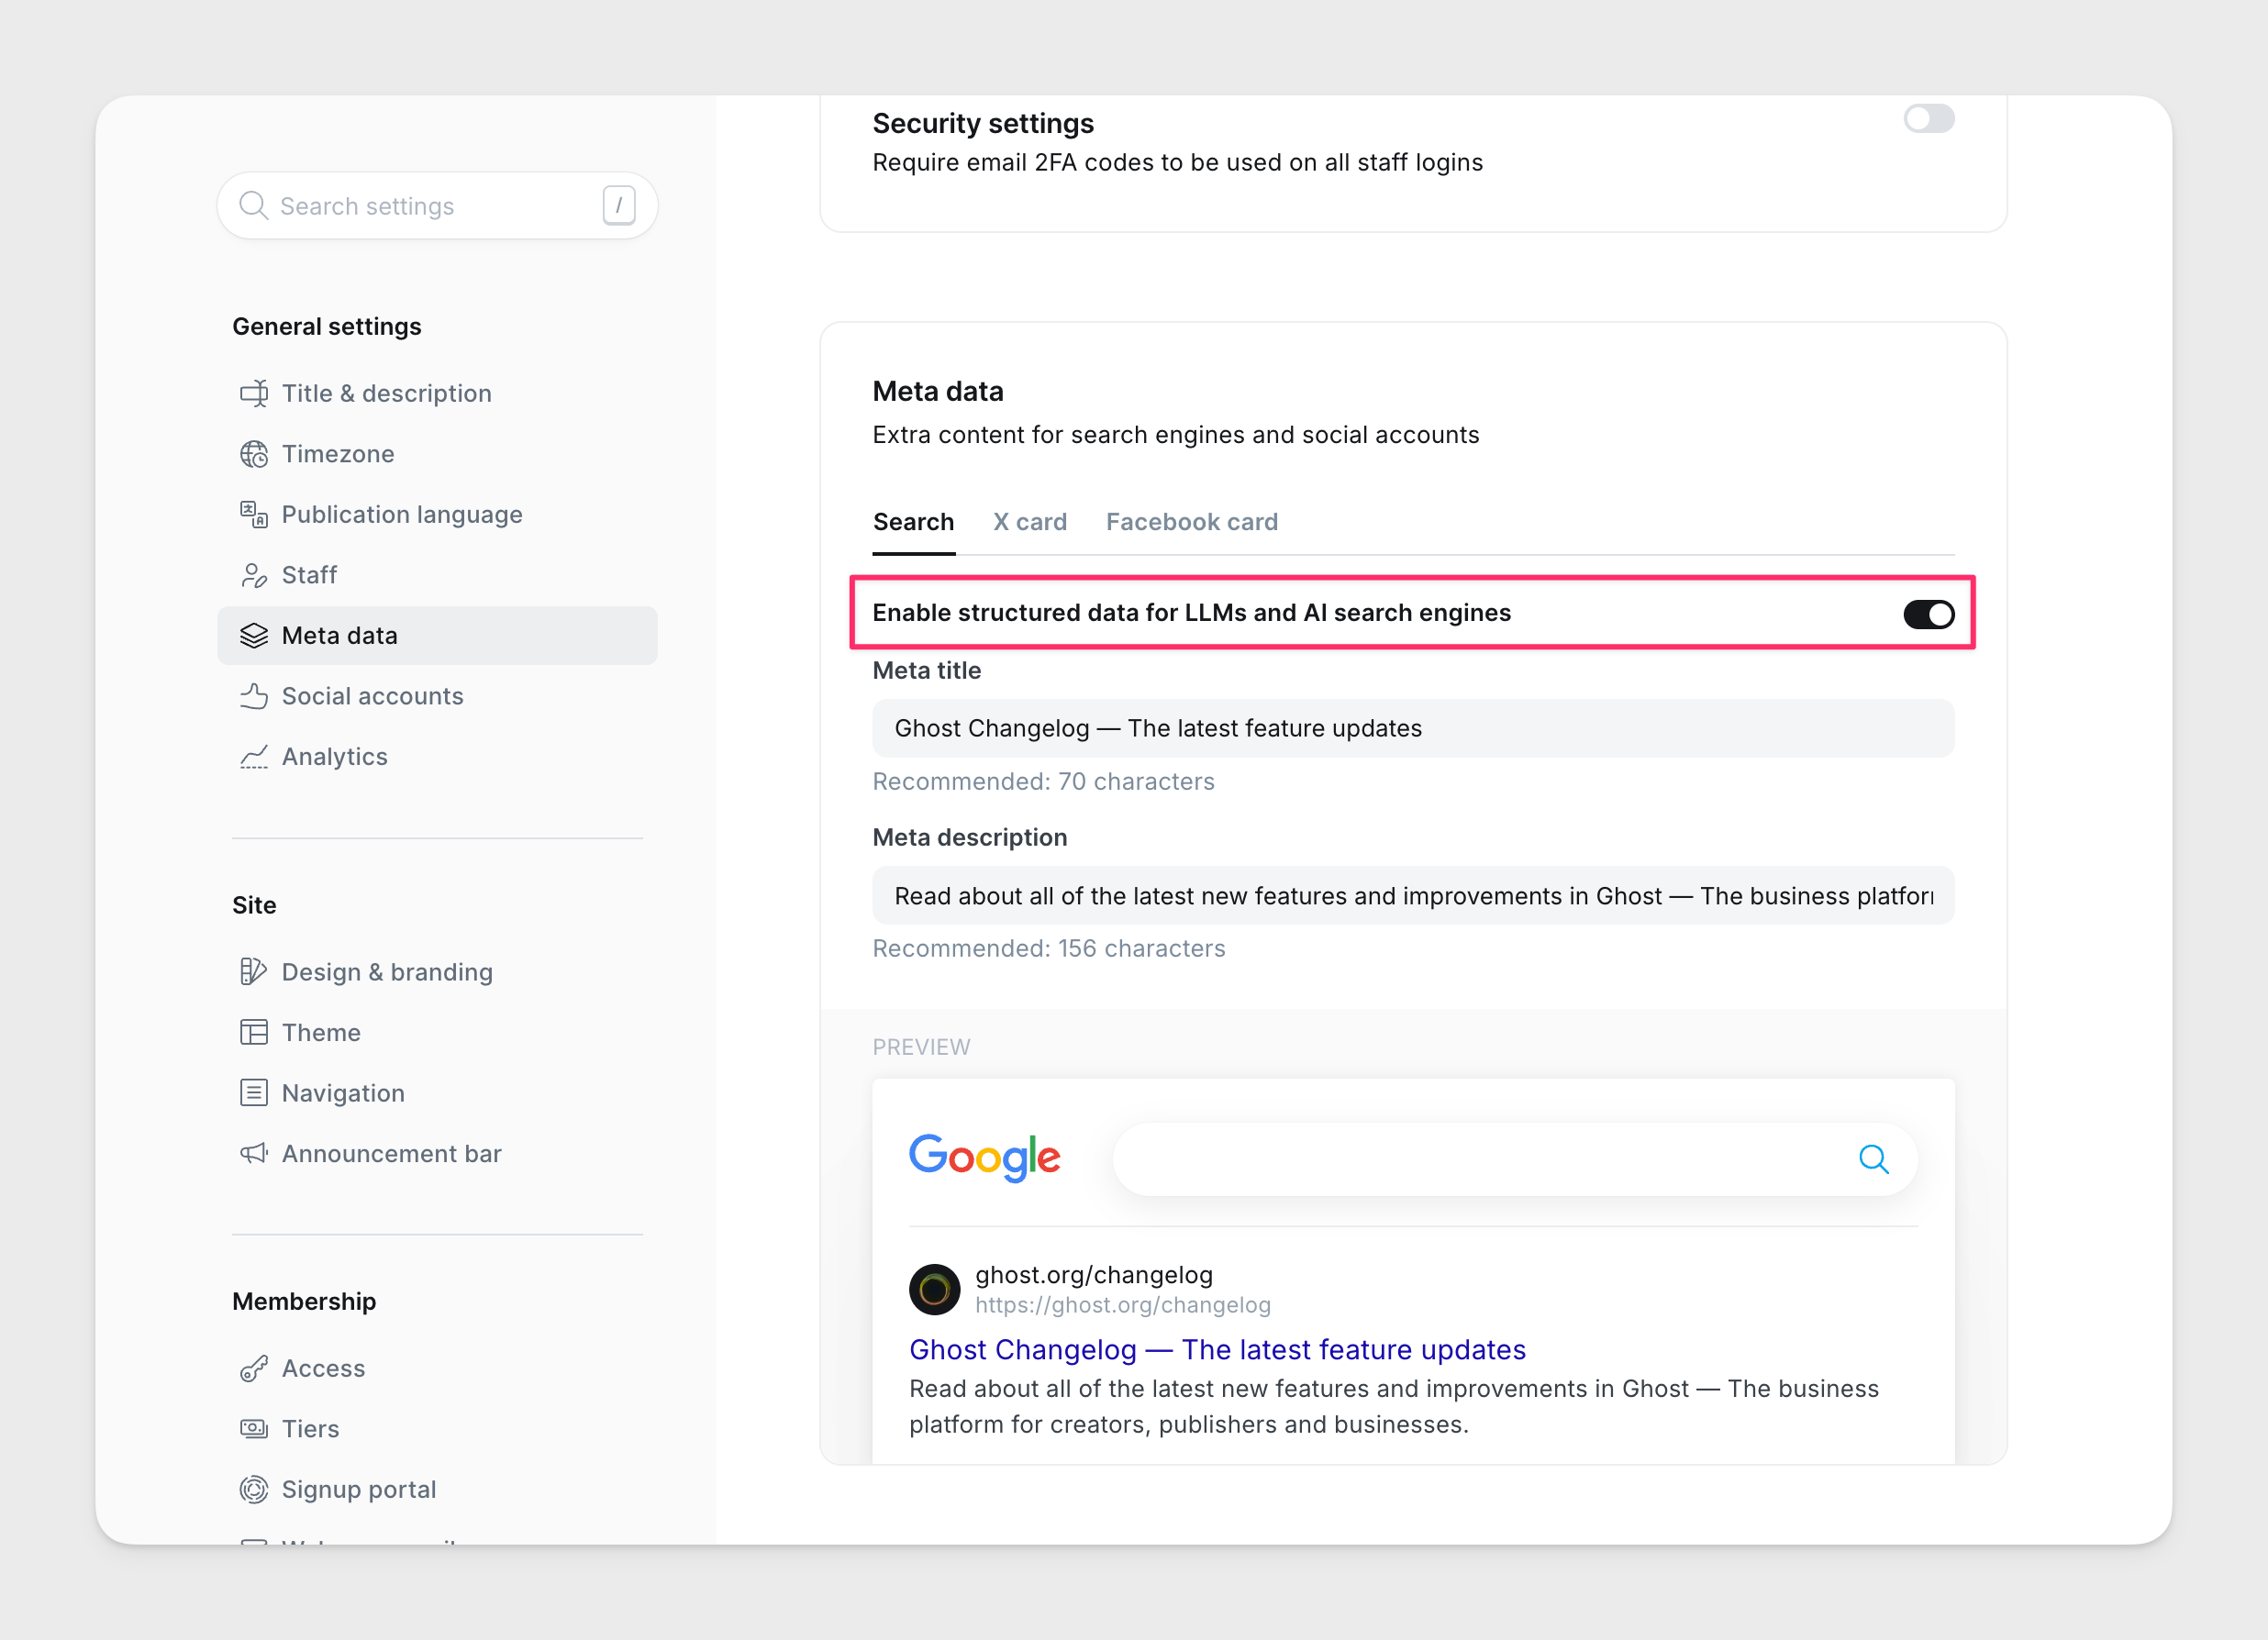Click the Meta description input field
The height and width of the screenshot is (1640, 2268).
pos(1413,896)
